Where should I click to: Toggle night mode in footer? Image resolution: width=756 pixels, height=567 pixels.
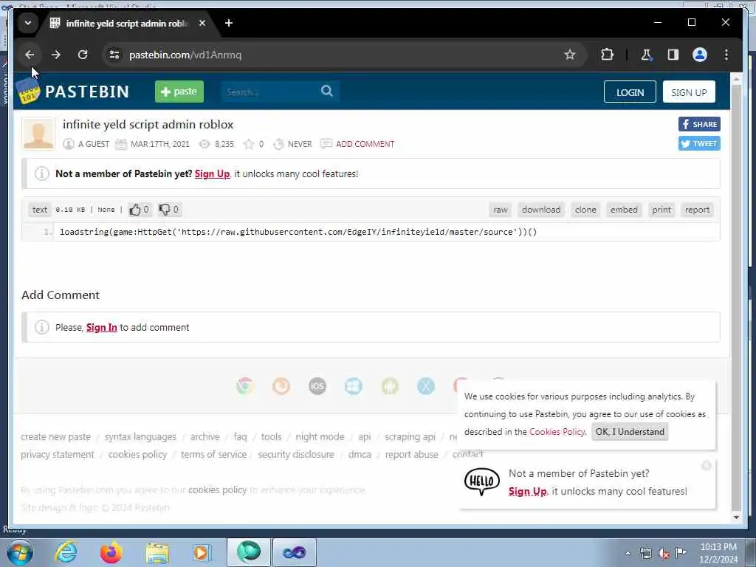[x=320, y=437]
